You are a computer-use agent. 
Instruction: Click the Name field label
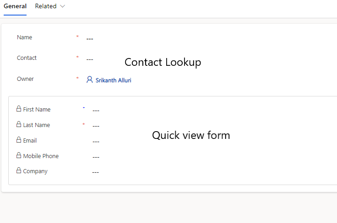click(x=24, y=37)
